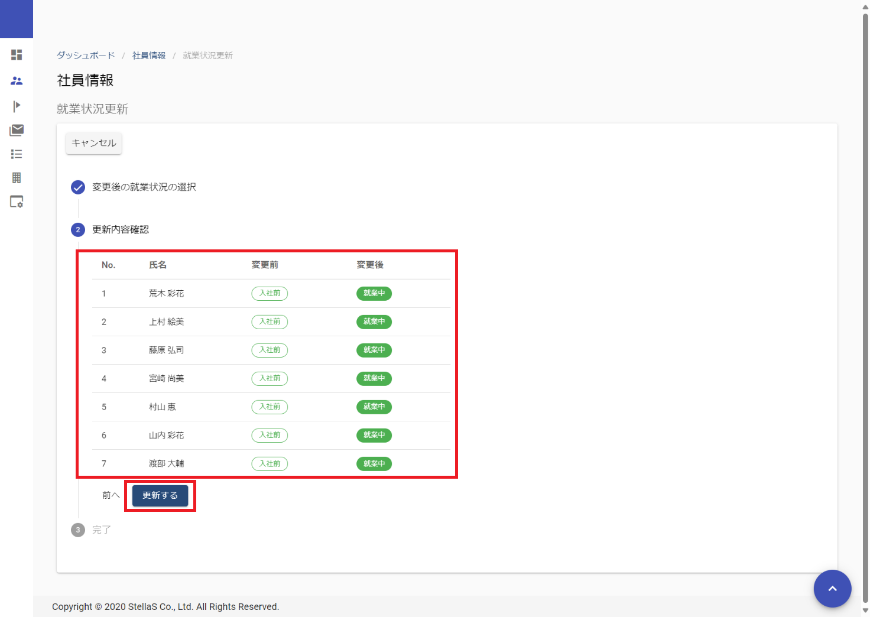Open the dashboard grid icon in sidebar
Viewport: 870px width, 617px height.
click(17, 55)
